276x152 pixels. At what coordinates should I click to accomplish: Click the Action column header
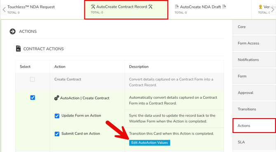pyautogui.click(x=60, y=66)
